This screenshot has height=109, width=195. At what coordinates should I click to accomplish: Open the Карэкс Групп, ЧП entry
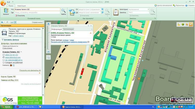(8, 77)
